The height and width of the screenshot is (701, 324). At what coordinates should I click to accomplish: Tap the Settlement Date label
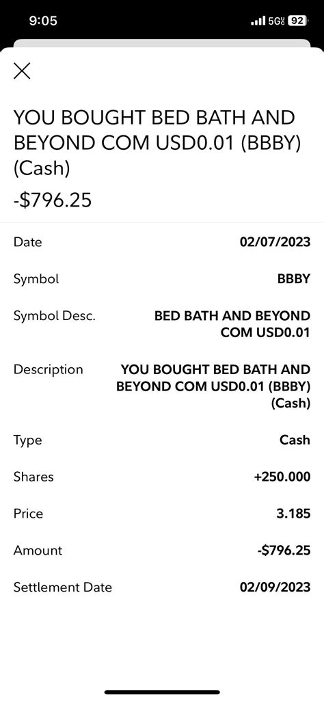(63, 587)
